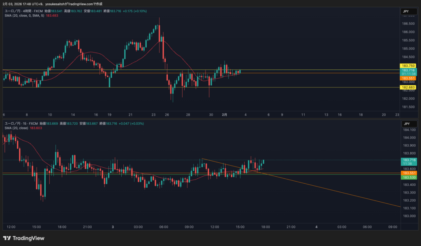Image resolution: width=421 pixels, height=246 pixels.
Task: Click the yellow 183.530 label on lower chart
Action: (409, 177)
